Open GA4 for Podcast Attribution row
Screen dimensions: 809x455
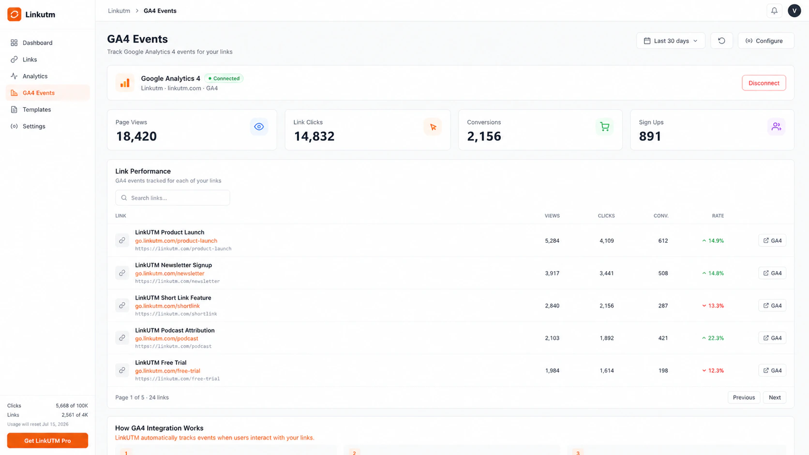click(x=772, y=338)
